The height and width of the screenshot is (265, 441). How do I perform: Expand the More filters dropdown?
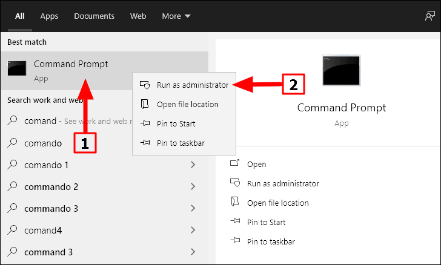point(176,16)
